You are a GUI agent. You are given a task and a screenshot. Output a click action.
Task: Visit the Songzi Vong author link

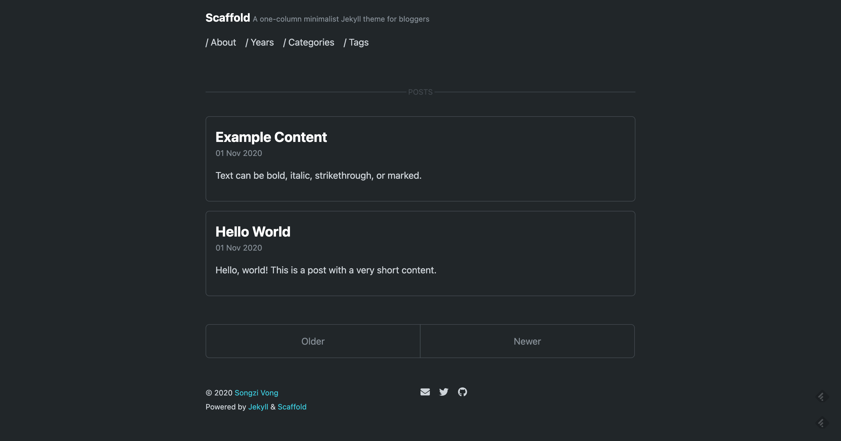pos(256,393)
